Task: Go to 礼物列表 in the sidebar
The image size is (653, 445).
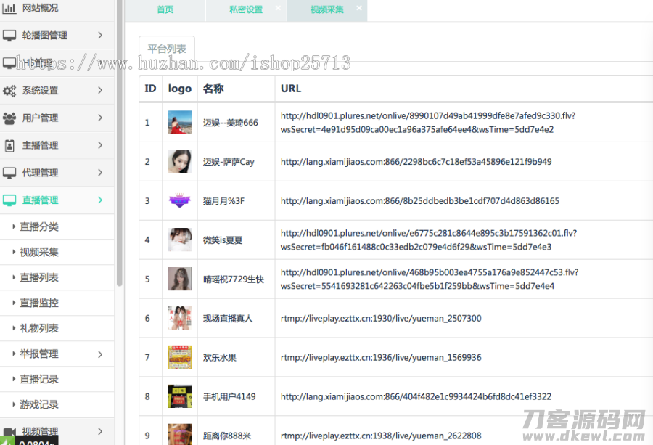Action: pos(39,329)
